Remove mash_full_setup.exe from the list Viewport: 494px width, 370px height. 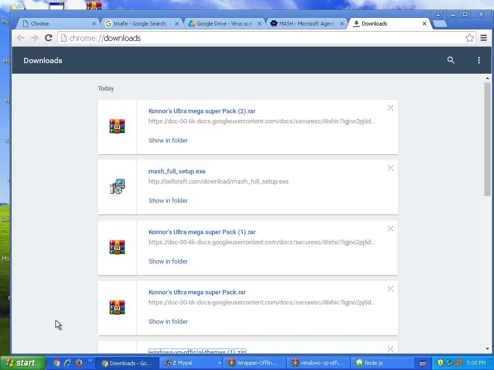click(x=390, y=168)
